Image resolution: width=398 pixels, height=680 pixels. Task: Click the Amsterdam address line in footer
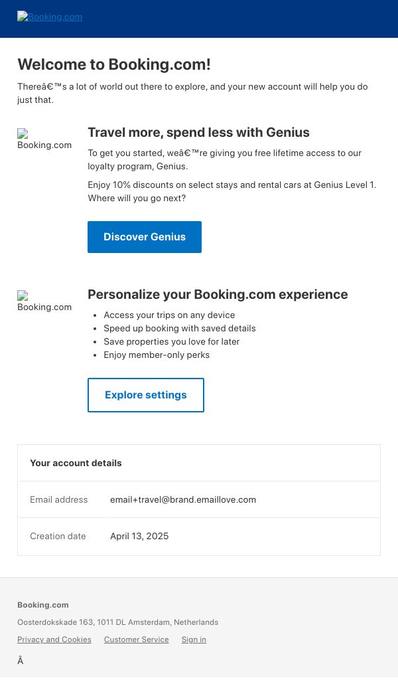pos(118,622)
